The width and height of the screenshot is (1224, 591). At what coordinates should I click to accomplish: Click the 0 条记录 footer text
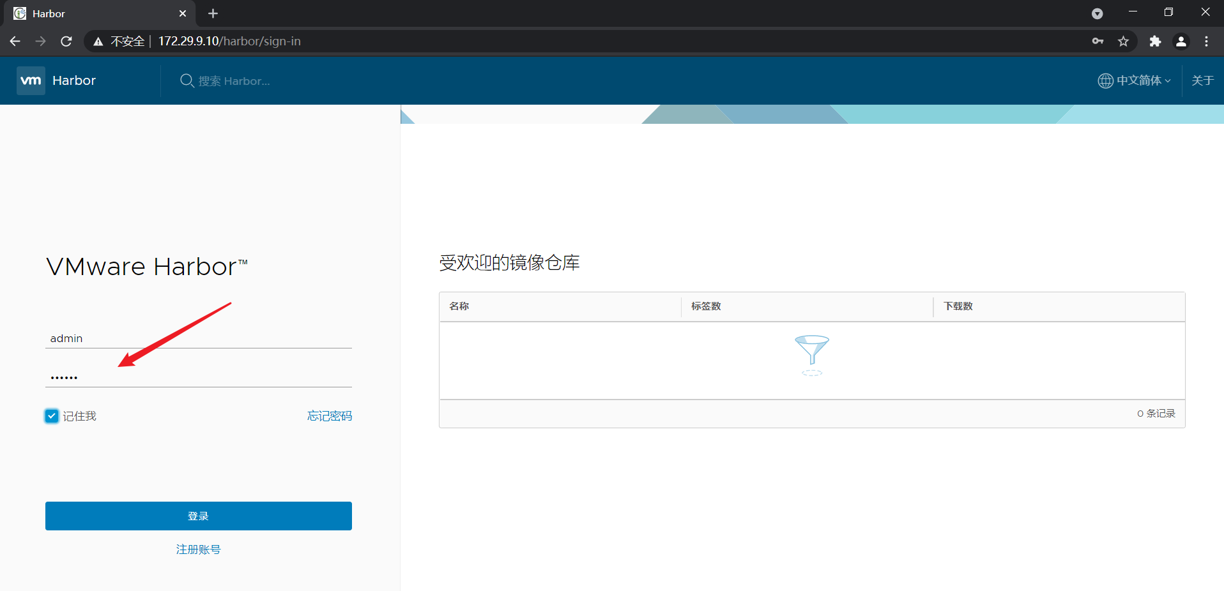pos(1156,414)
